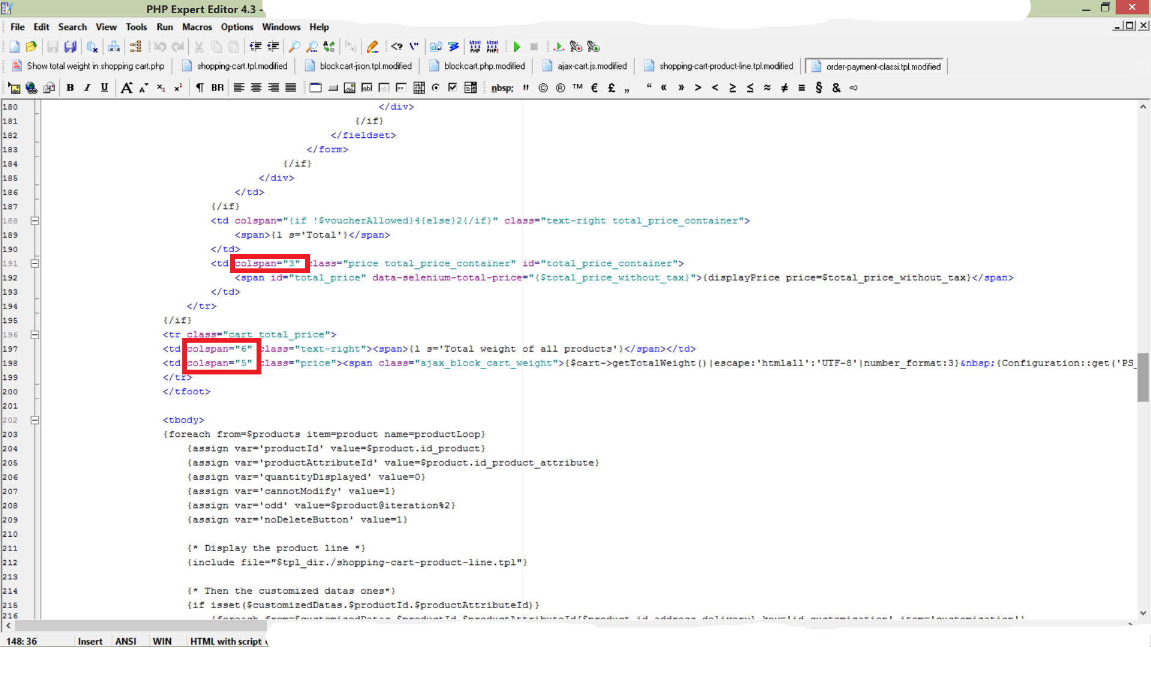The height and width of the screenshot is (674, 1151).
Task: Click the Save All icon
Action: (71, 47)
